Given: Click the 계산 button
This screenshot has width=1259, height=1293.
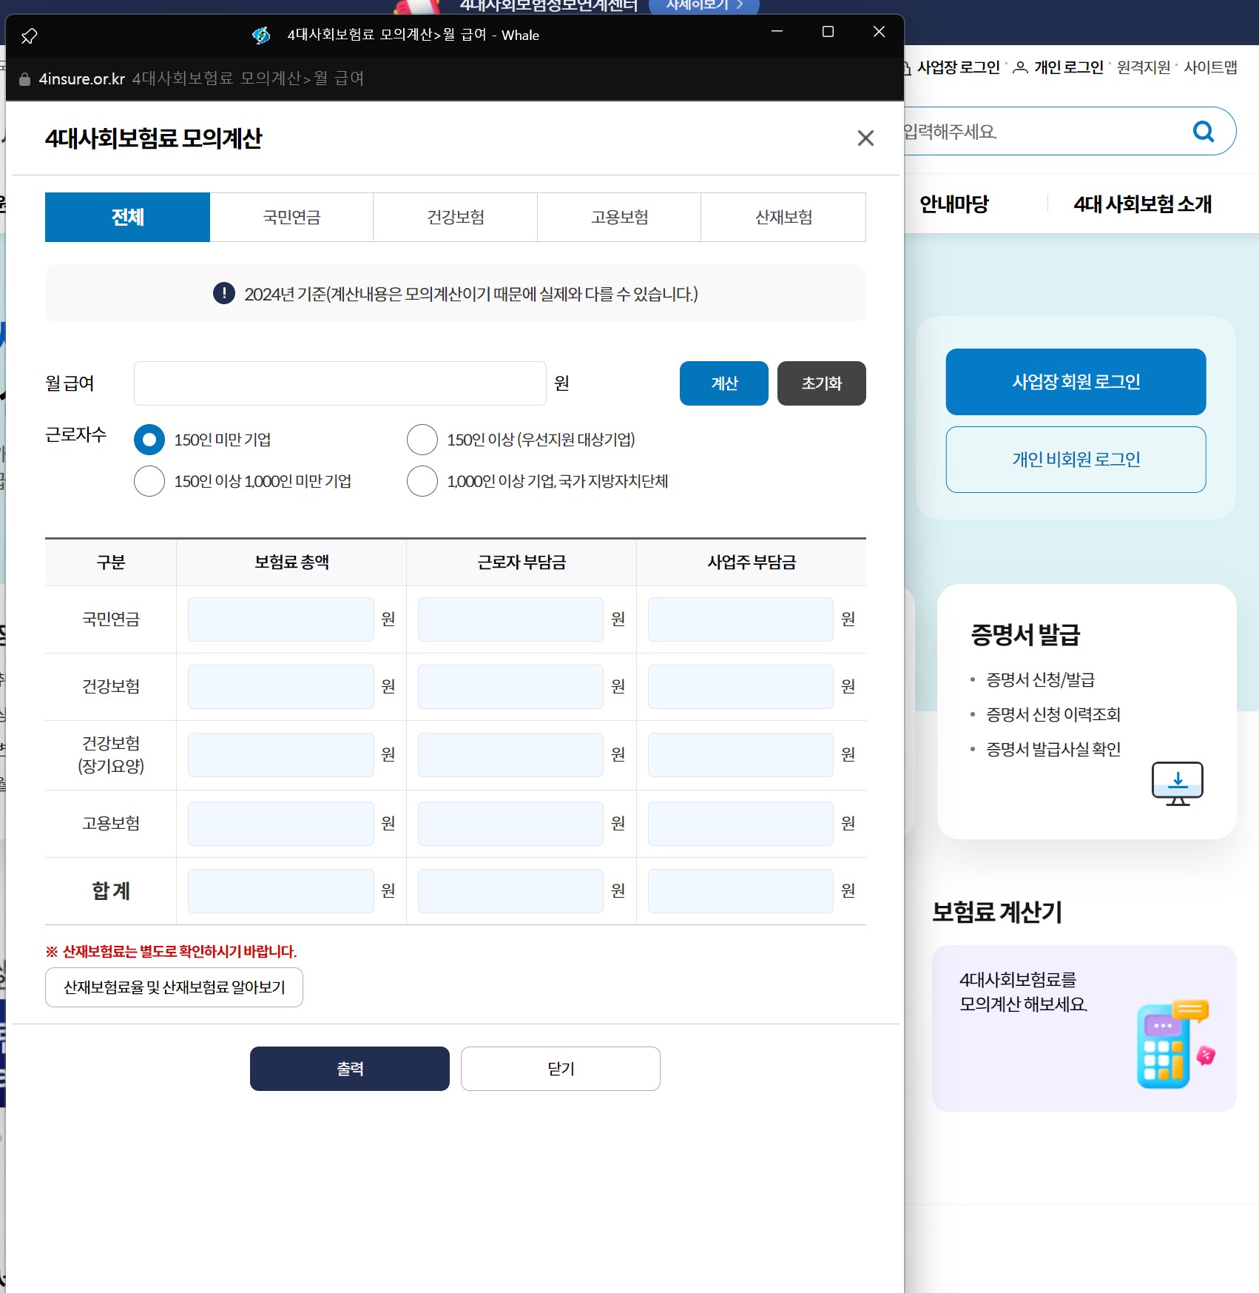Looking at the screenshot, I should click(x=723, y=383).
